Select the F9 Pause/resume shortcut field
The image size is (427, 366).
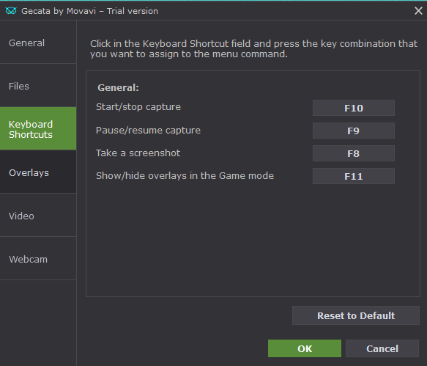coord(354,131)
